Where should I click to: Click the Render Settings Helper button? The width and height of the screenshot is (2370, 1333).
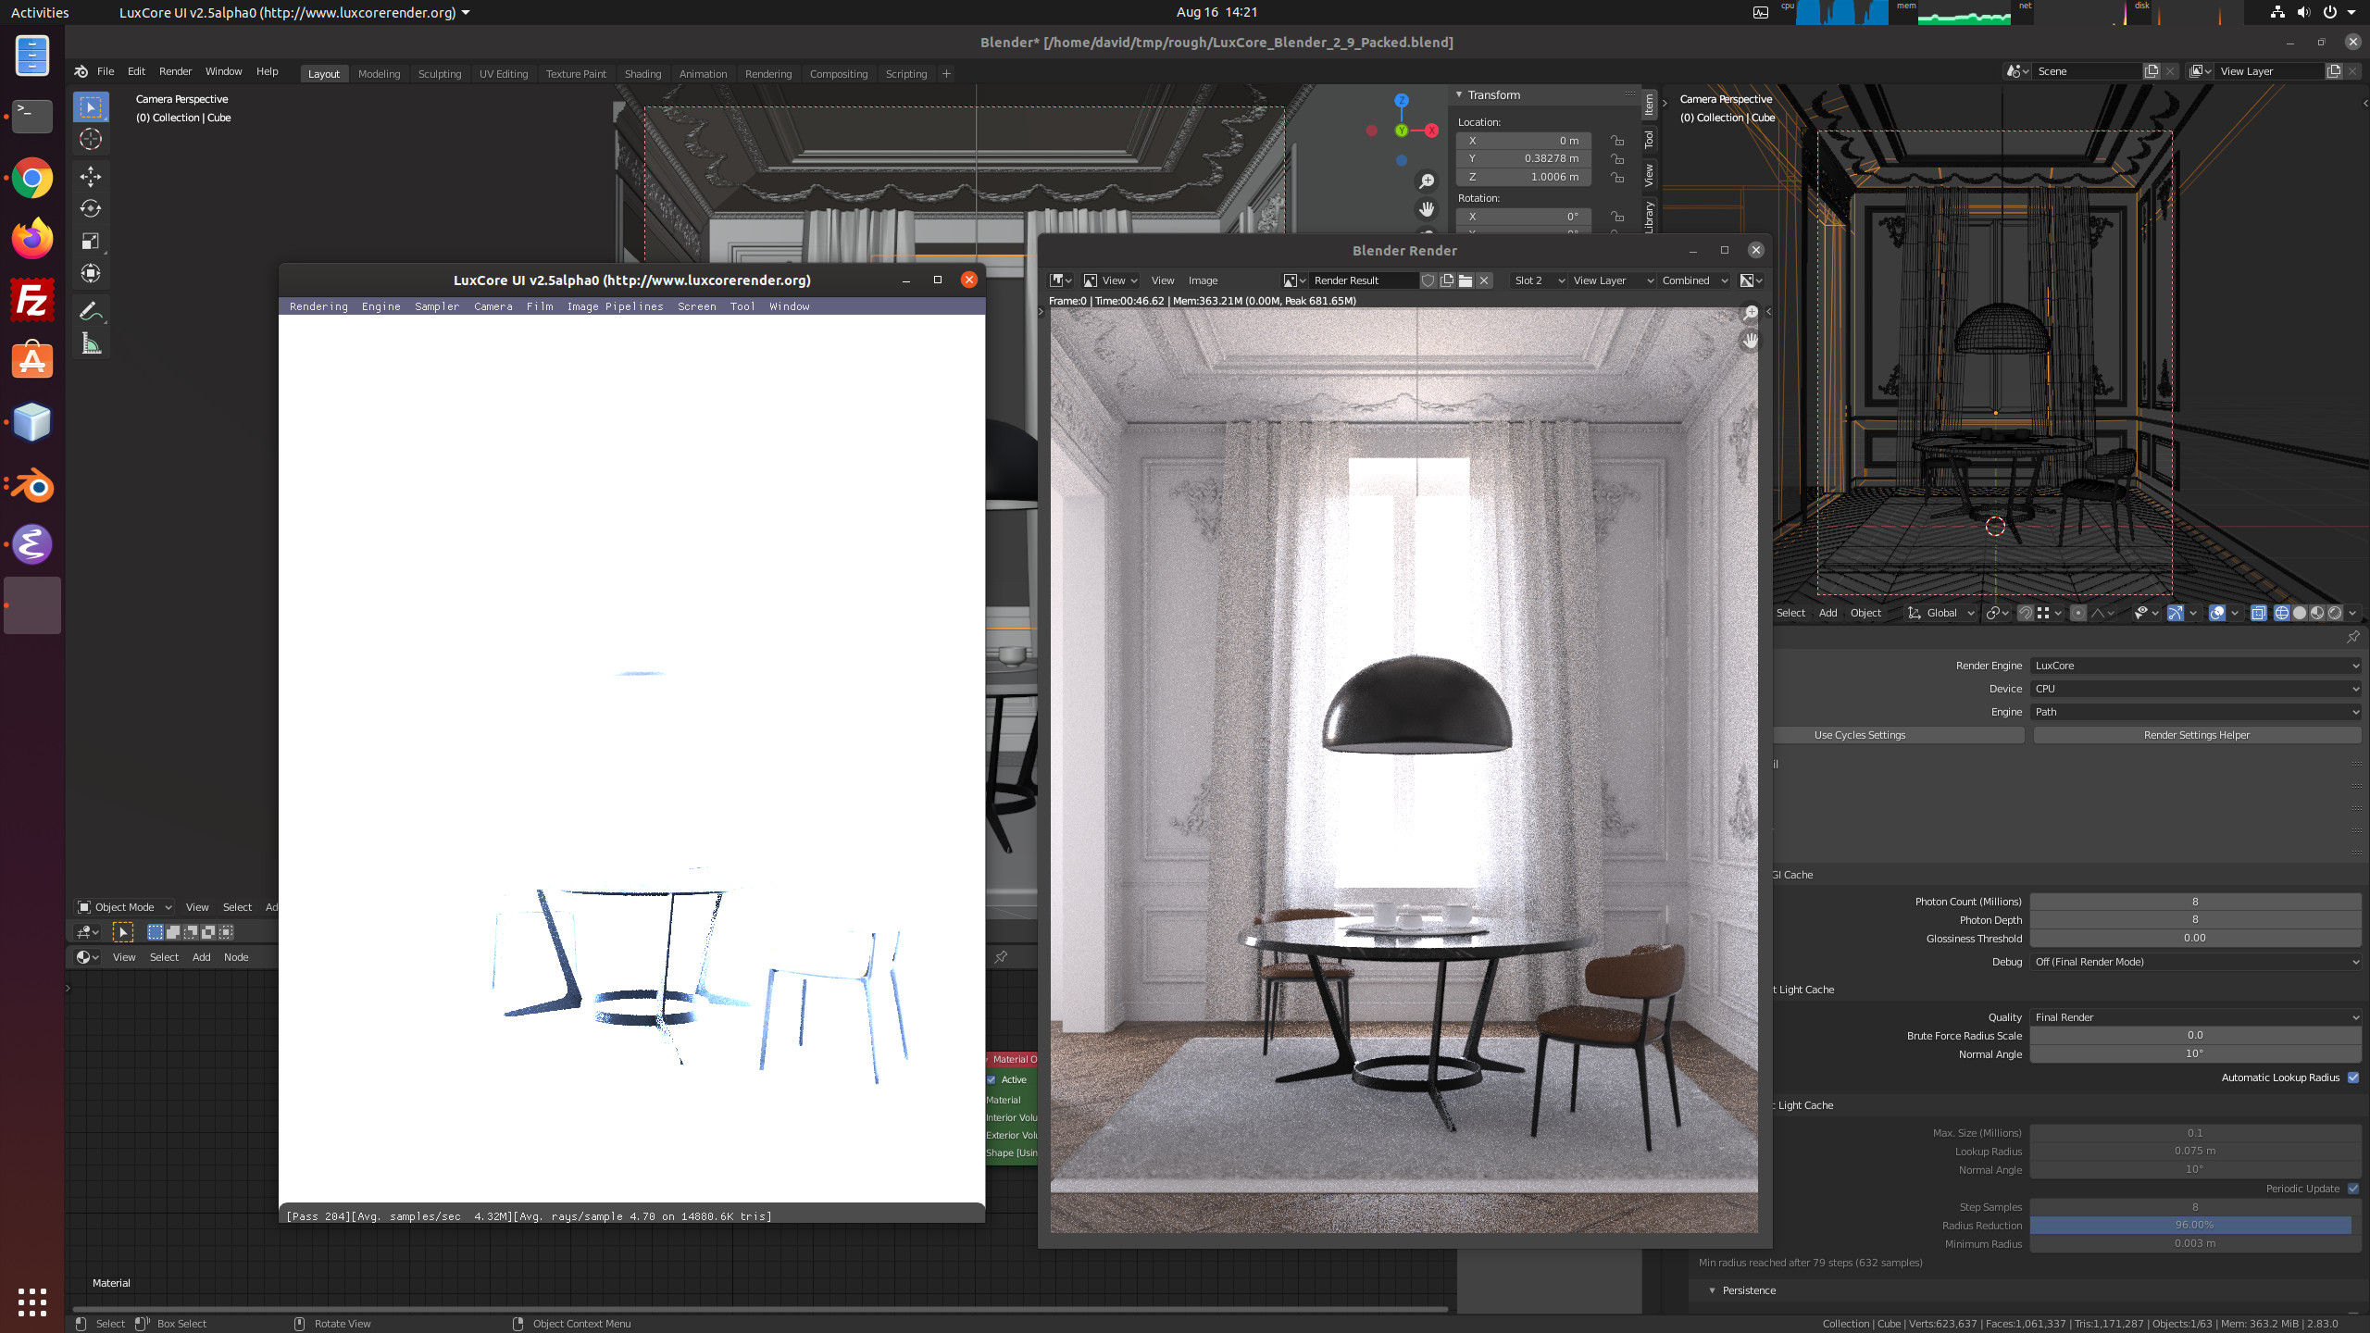tap(2196, 735)
